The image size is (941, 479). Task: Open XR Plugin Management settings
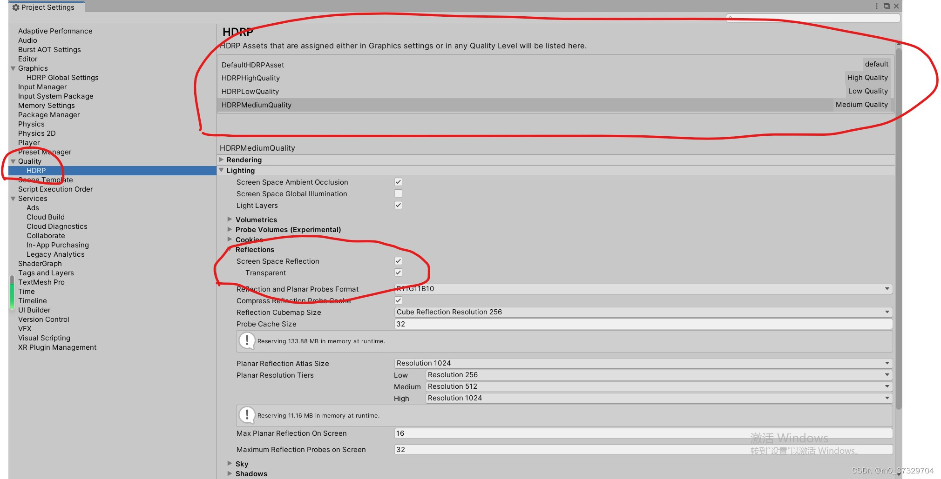pyautogui.click(x=57, y=347)
